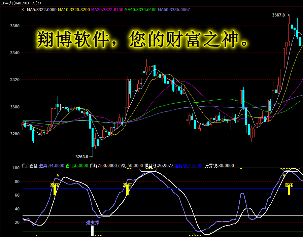Select the magenta MA20:3322.8100 legend entry
Screen dimensions: 303x237
tap(107, 10)
